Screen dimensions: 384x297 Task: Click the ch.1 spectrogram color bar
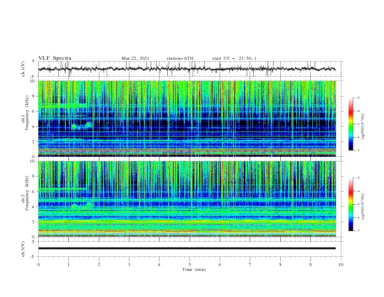351,124
